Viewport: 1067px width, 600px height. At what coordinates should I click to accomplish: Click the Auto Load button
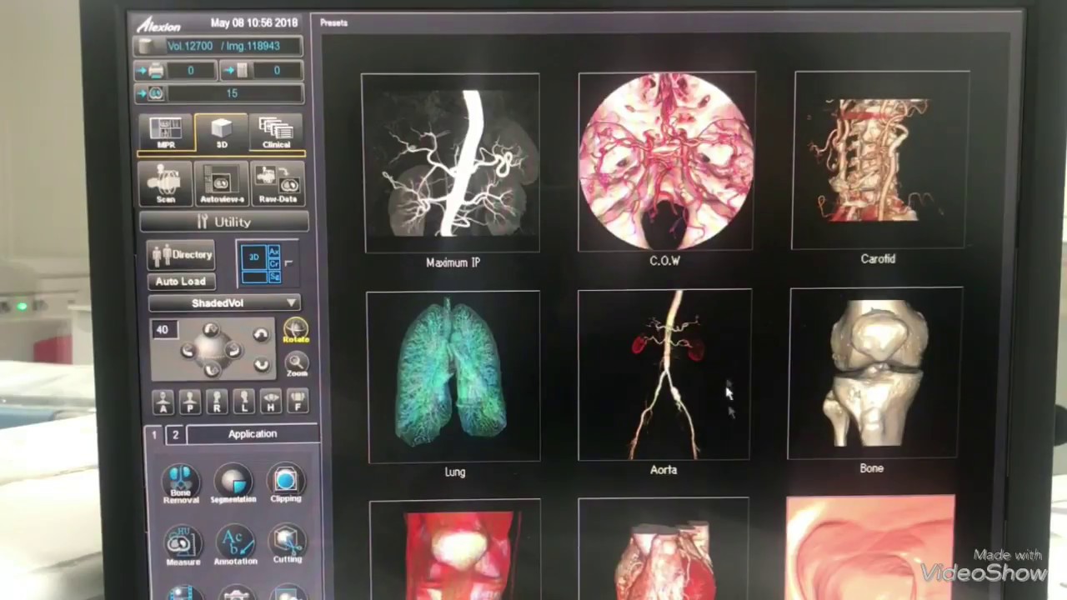pyautogui.click(x=181, y=282)
